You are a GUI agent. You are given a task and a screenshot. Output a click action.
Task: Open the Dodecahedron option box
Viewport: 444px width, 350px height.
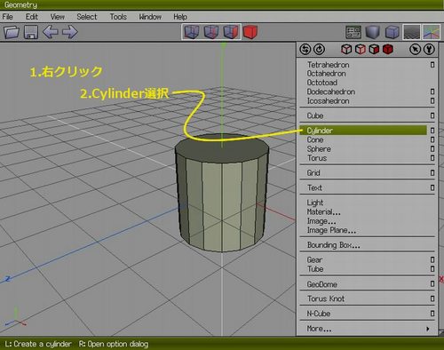click(432, 91)
